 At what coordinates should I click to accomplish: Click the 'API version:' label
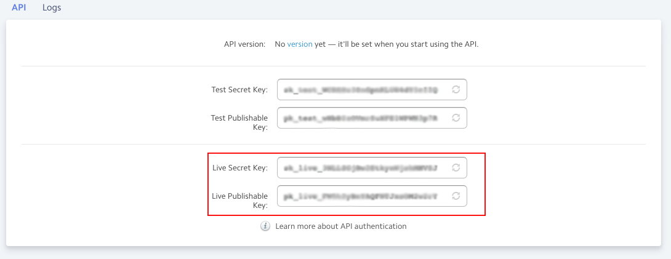pos(244,44)
